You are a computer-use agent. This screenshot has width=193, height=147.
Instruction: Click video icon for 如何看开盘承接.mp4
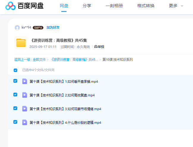click(x=25, y=81)
